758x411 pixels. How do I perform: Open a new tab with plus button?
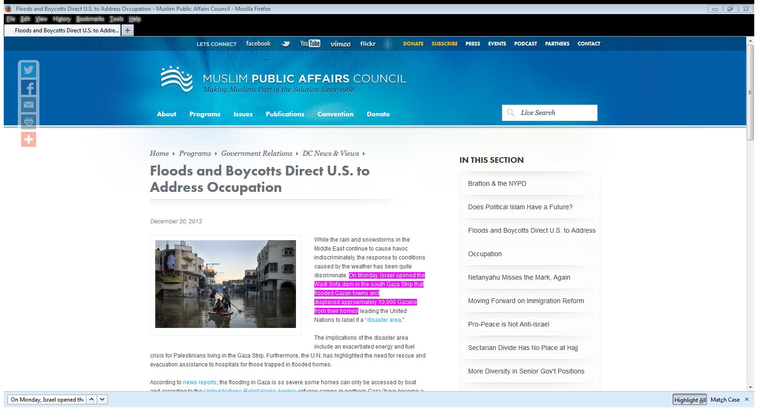point(127,30)
